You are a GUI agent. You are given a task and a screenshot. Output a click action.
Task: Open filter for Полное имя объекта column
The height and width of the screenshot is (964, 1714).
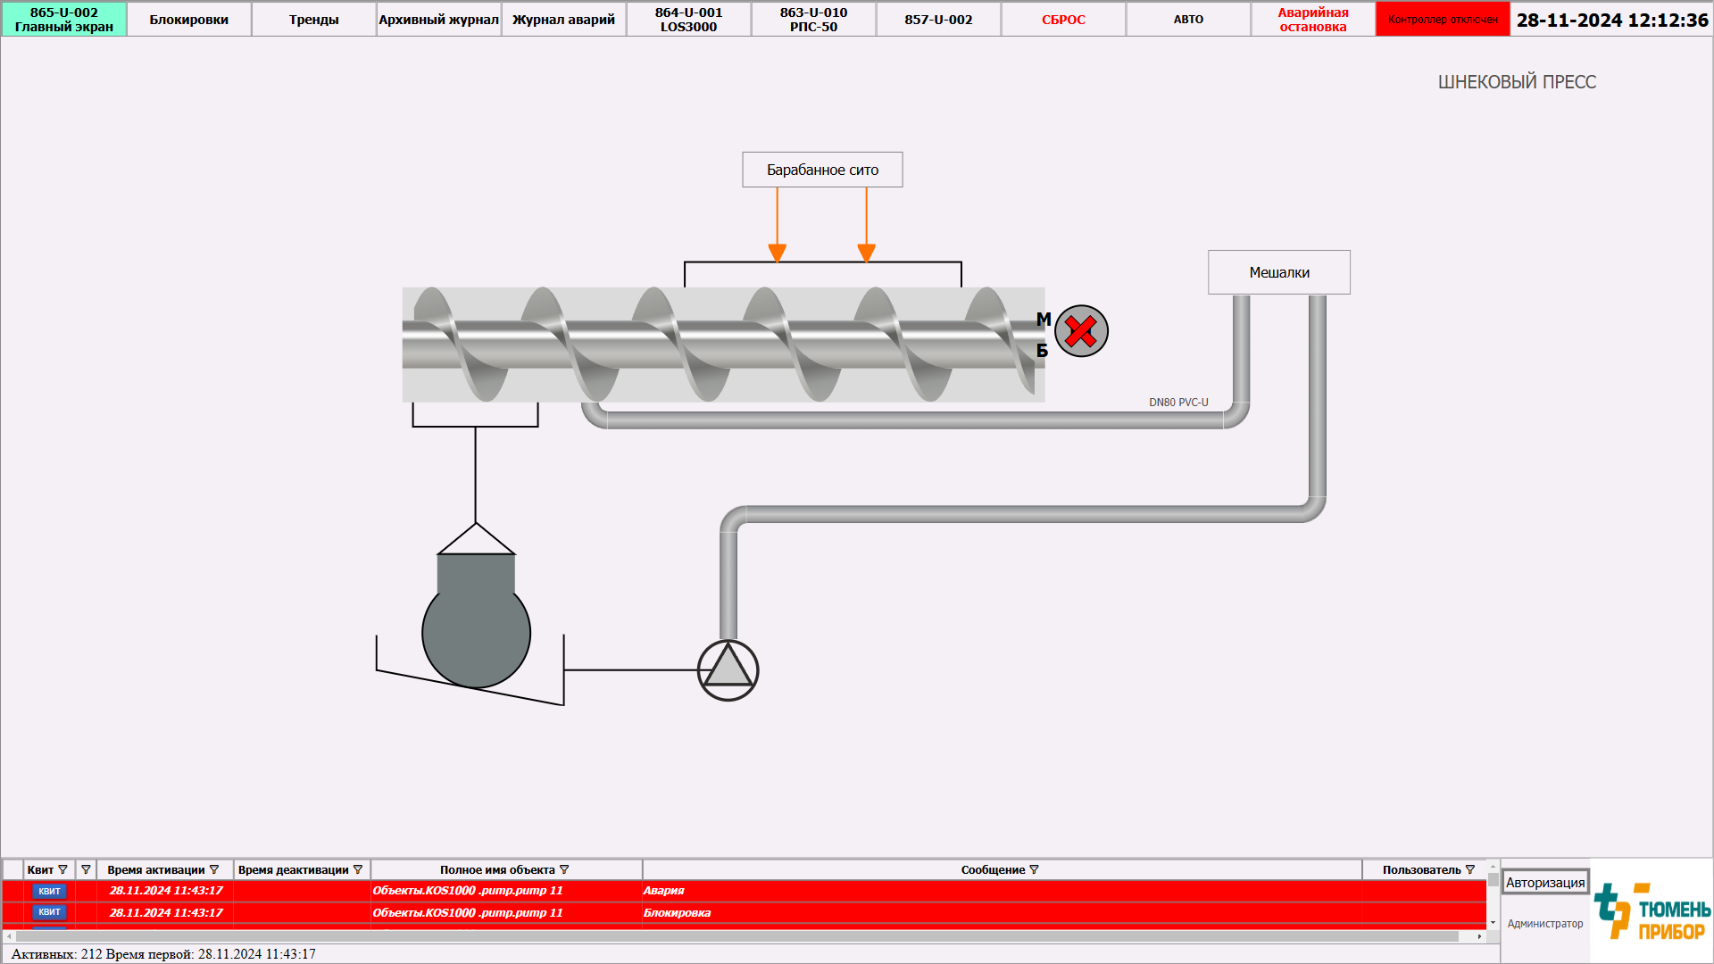[564, 869]
